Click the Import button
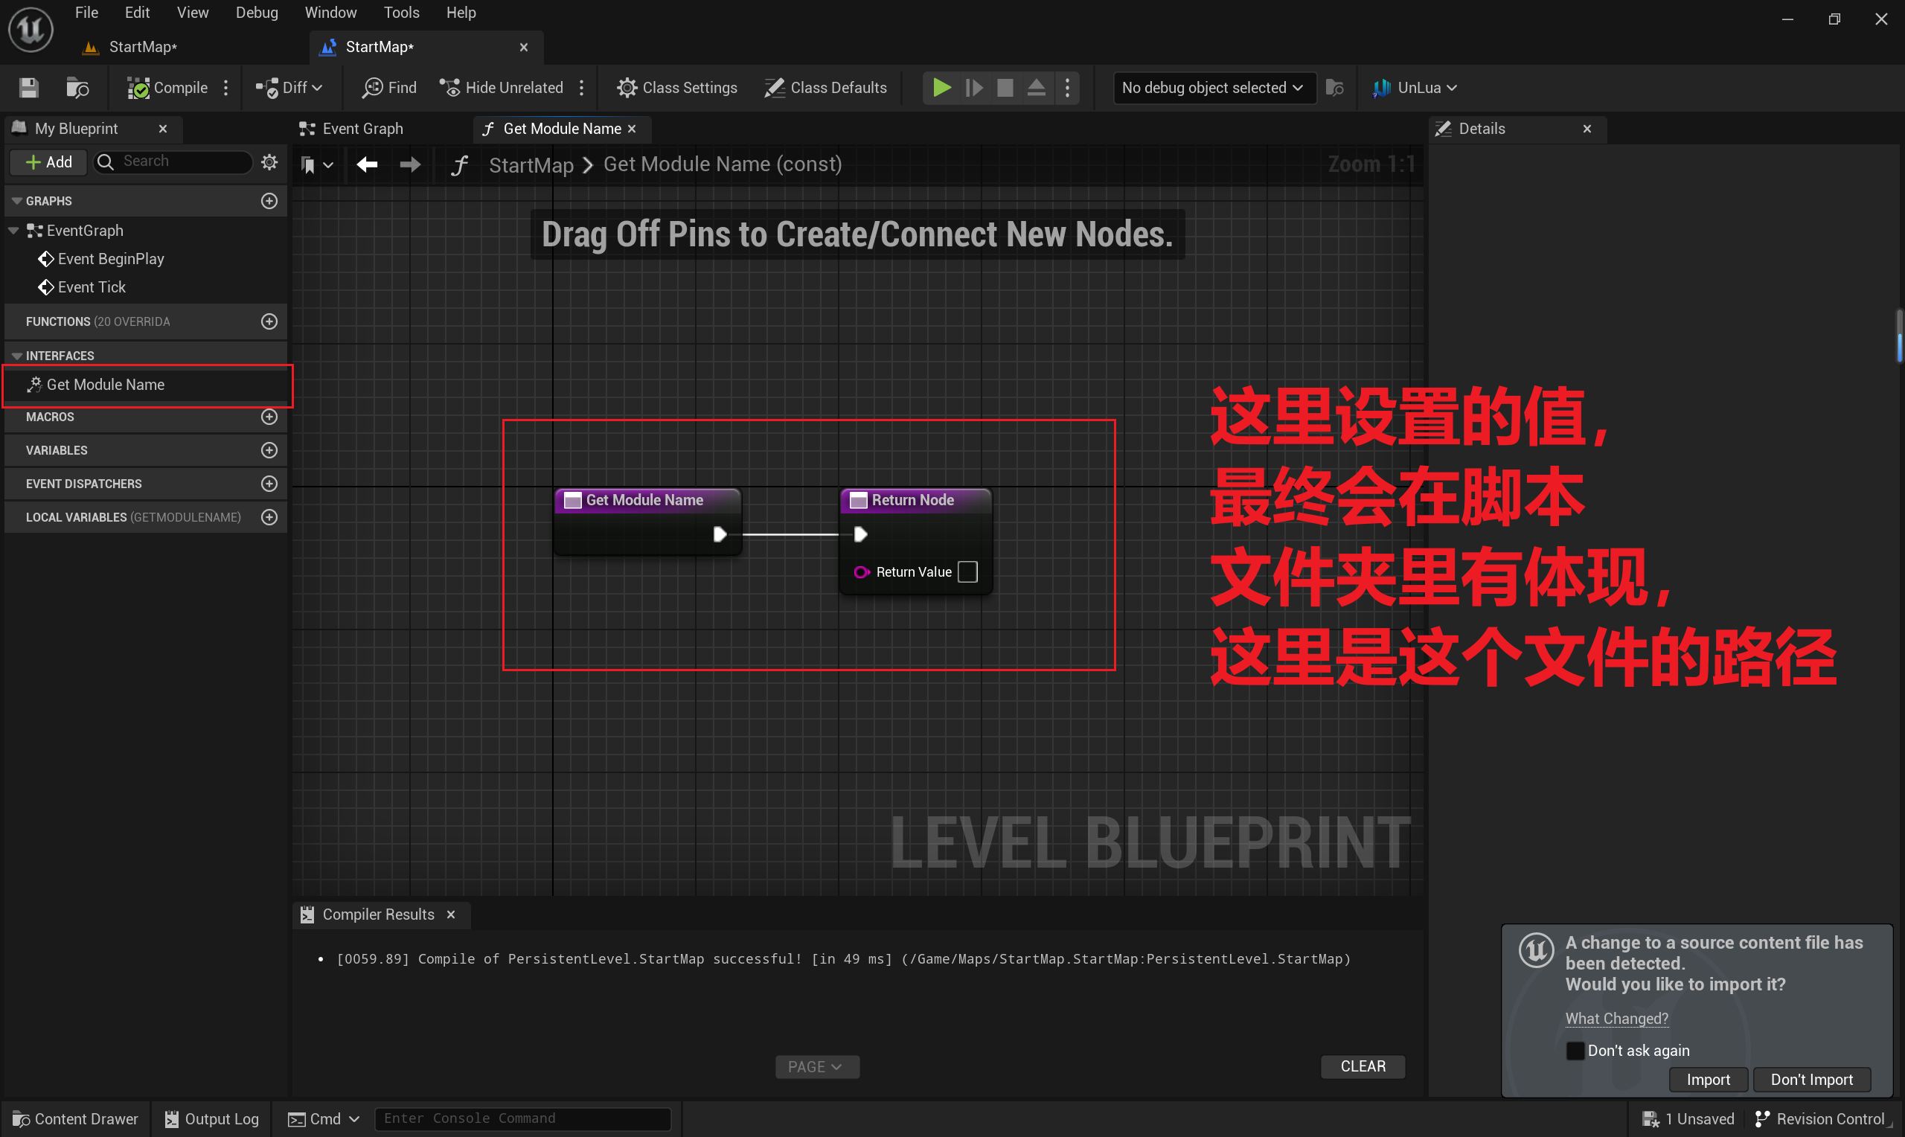 coord(1707,1080)
